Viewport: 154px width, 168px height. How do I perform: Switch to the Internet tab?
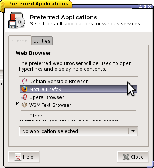(x=20, y=40)
